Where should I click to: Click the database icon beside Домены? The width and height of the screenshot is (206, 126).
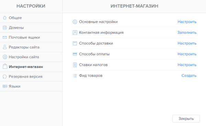5,28
